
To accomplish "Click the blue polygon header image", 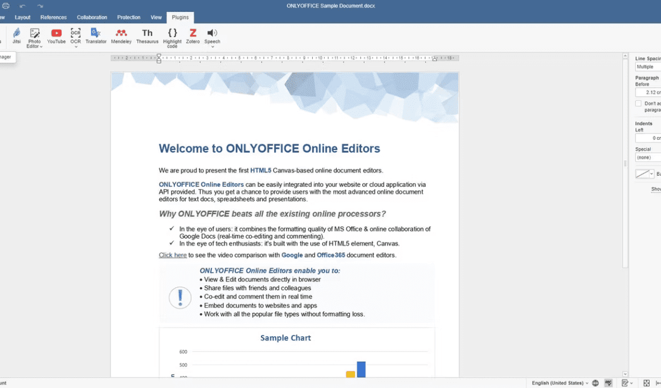I will [x=285, y=98].
